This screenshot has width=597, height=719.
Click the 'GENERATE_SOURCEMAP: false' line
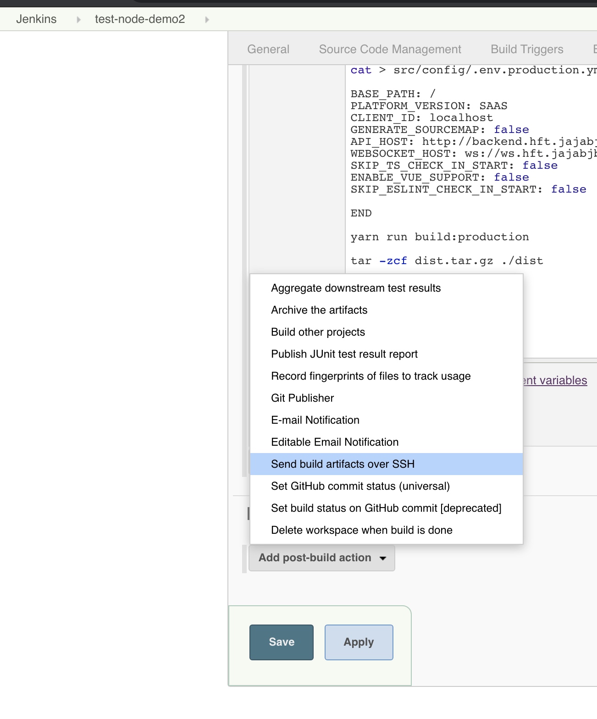pos(440,130)
